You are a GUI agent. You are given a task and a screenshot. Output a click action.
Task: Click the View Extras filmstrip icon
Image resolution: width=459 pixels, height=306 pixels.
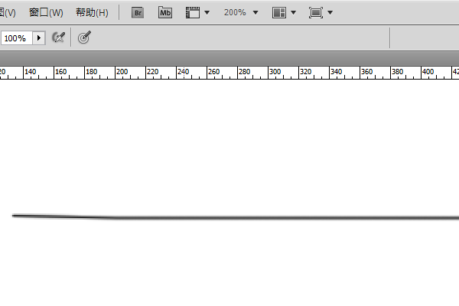[x=193, y=12]
